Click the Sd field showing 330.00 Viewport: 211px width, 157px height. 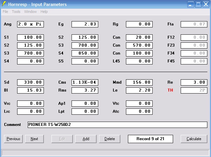click(x=30, y=82)
